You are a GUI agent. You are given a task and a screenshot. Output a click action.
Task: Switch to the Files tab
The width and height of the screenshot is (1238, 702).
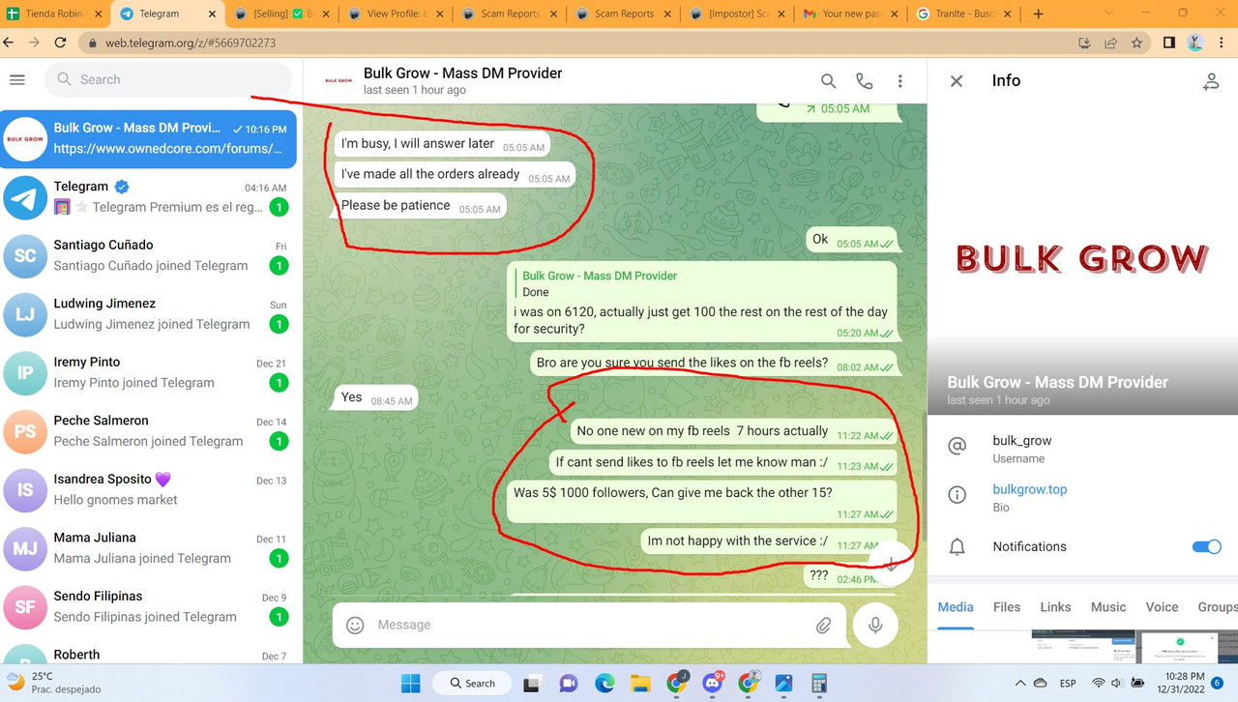[1007, 606]
